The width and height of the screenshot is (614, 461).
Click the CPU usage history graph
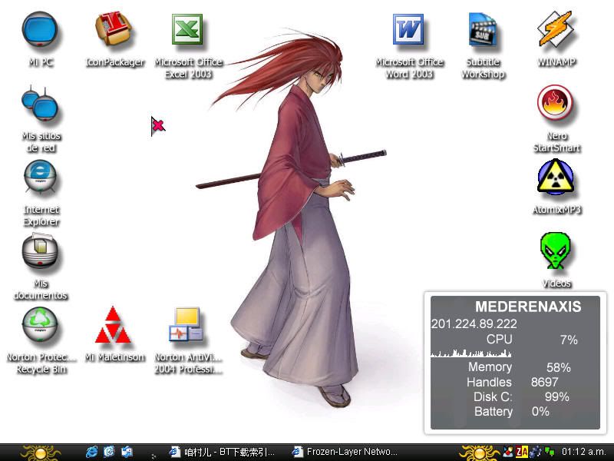471,353
